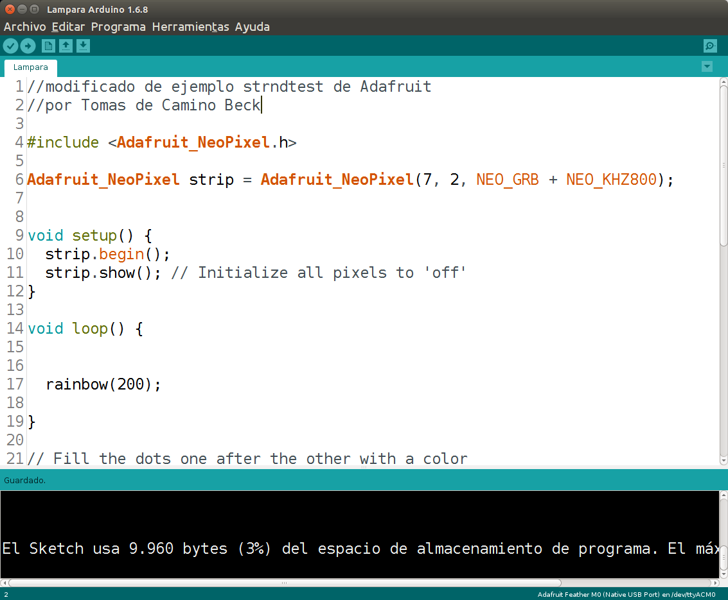Open the Editar menu

click(x=68, y=27)
